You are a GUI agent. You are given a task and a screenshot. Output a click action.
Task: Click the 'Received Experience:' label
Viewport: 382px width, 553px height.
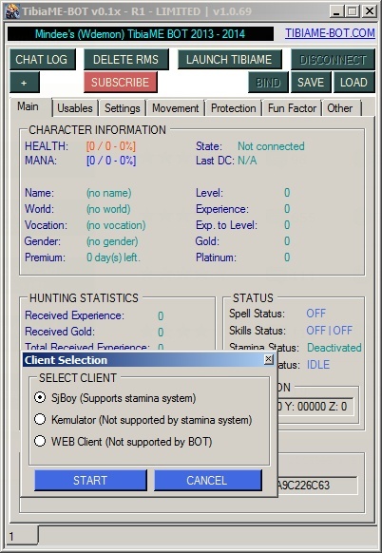pyautogui.click(x=74, y=315)
